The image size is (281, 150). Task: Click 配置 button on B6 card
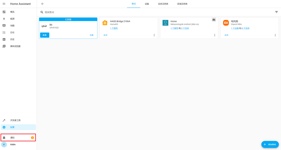tap(45, 35)
